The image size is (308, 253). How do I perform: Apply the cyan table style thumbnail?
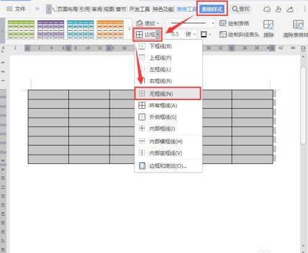tap(81, 29)
